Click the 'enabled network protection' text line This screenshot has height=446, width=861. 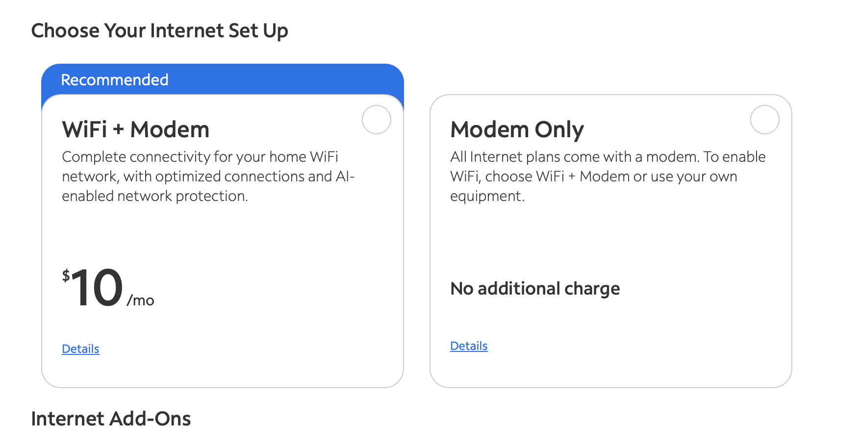[155, 196]
